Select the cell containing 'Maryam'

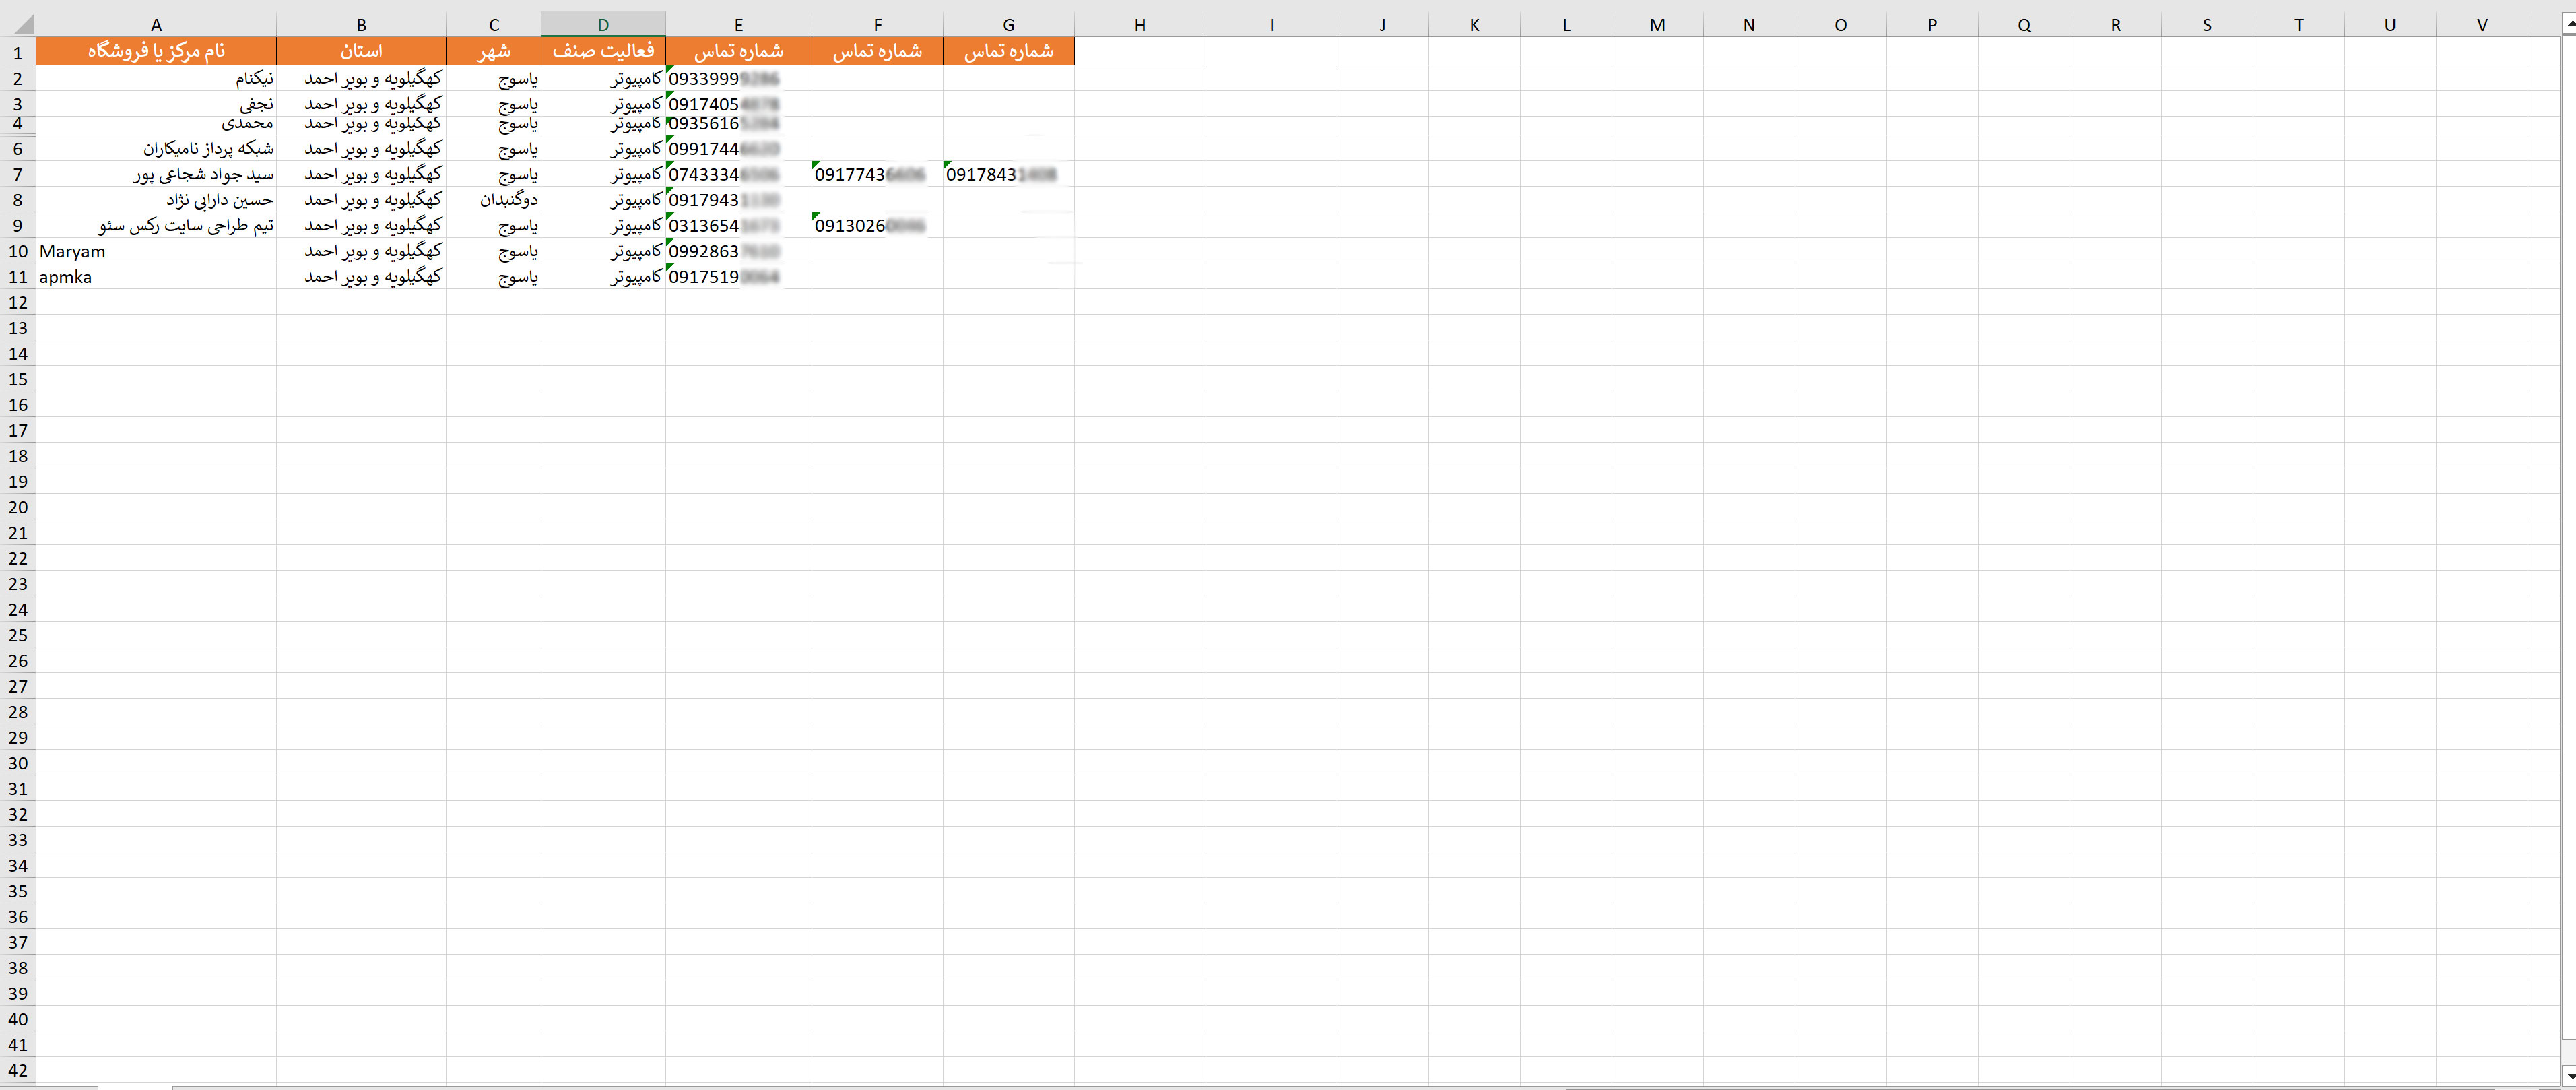coord(156,251)
